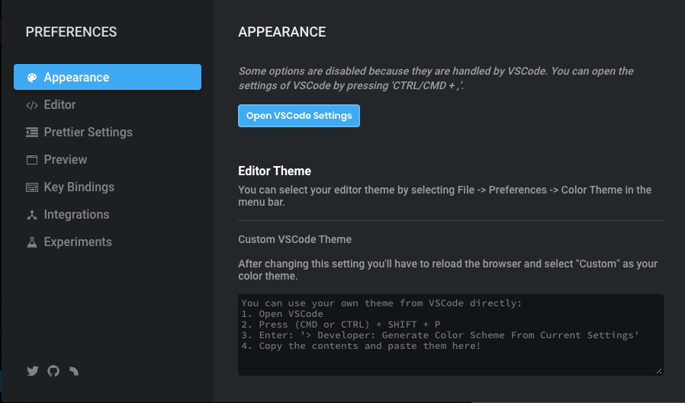Screen dimensions: 685x403
Task: View the Experiments section
Action: [78, 242]
